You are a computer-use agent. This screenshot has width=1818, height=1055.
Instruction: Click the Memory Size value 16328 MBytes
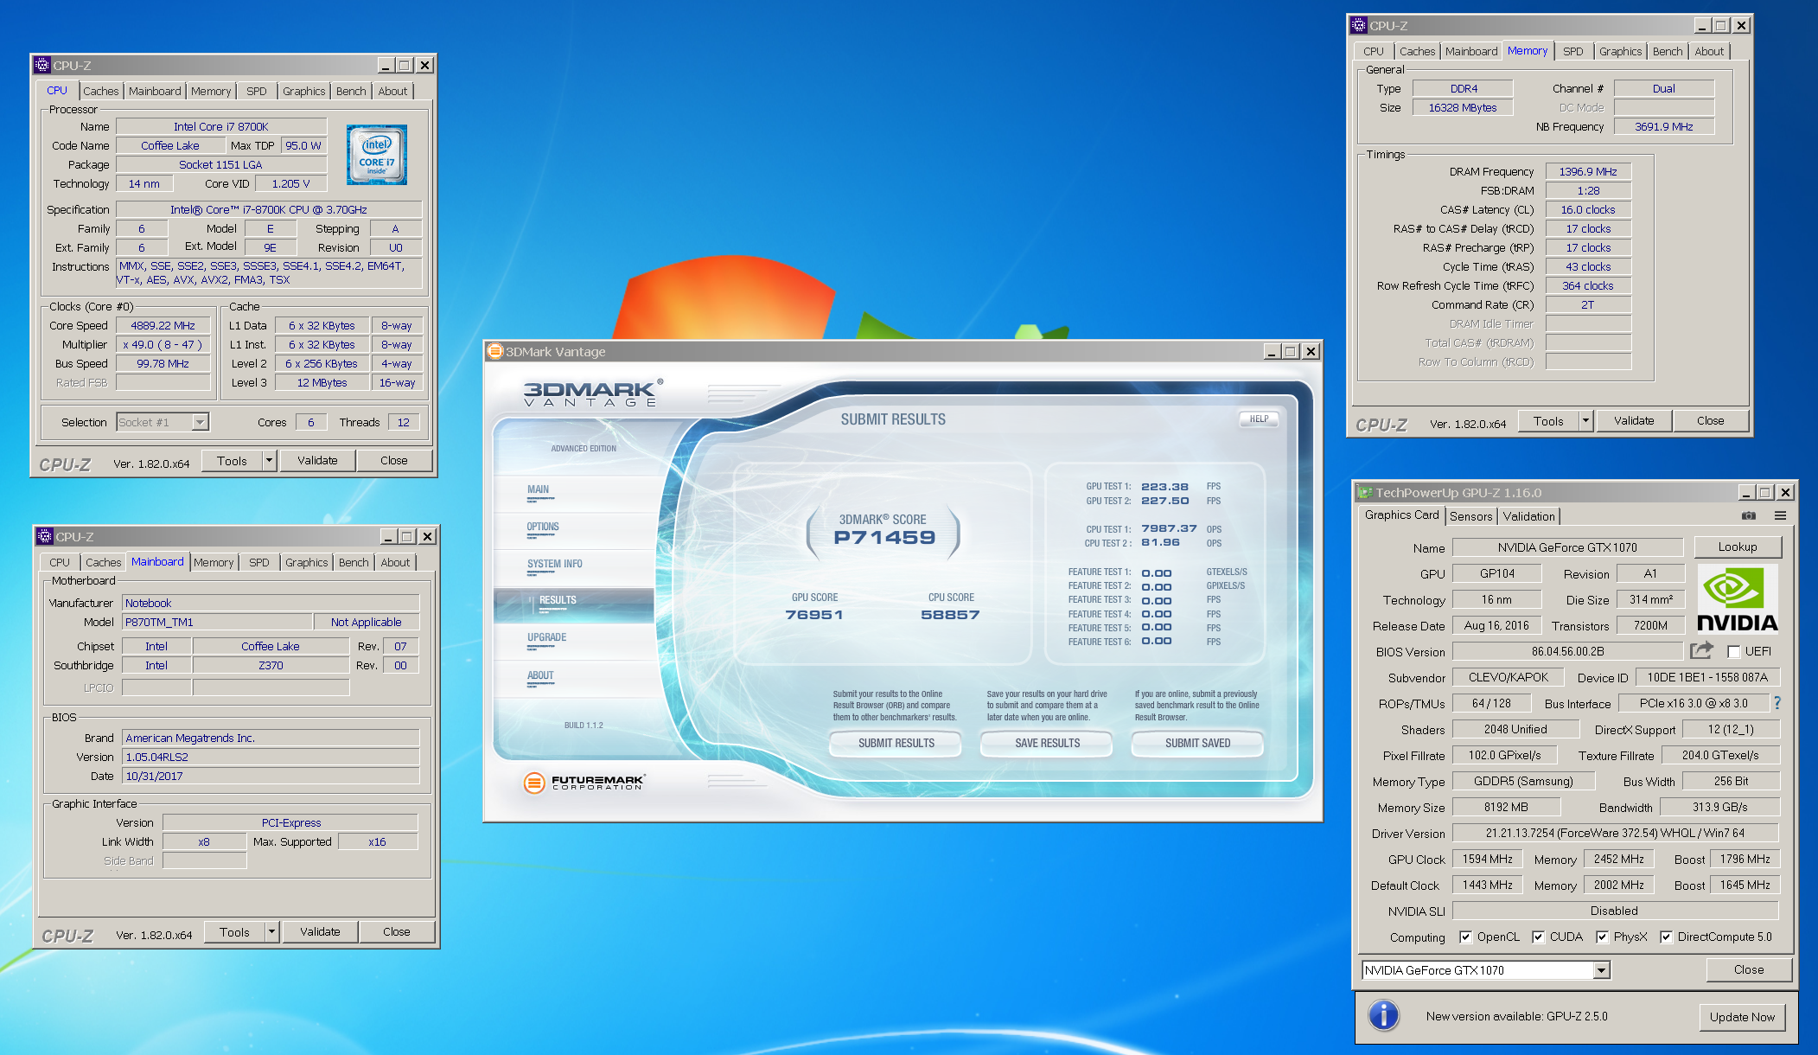(x=1463, y=107)
